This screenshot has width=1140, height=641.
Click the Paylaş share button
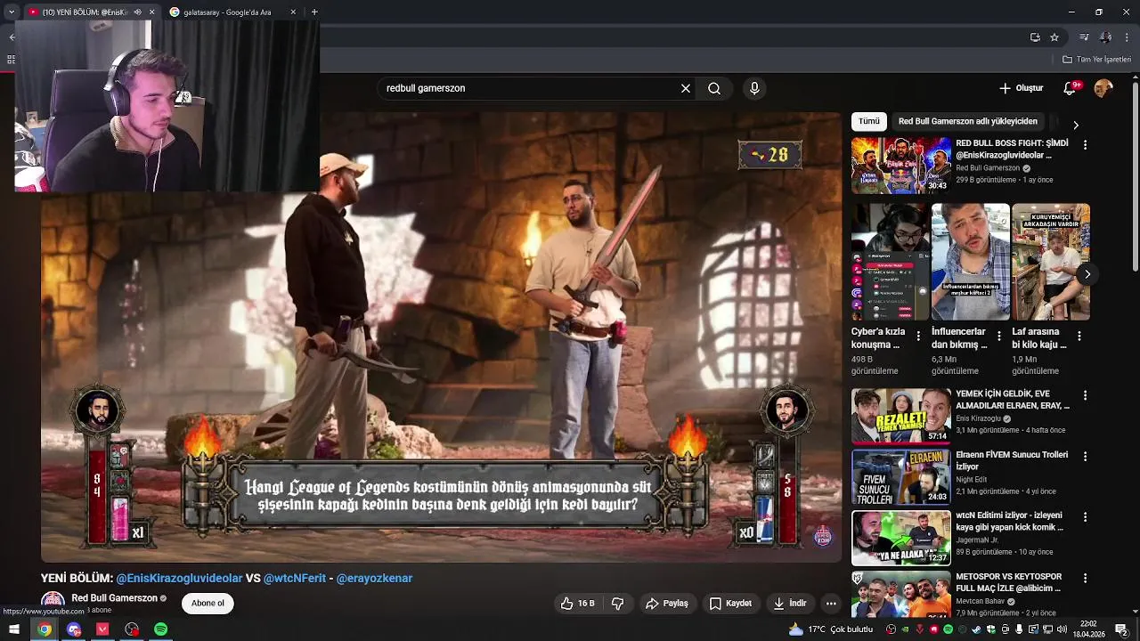[667, 603]
